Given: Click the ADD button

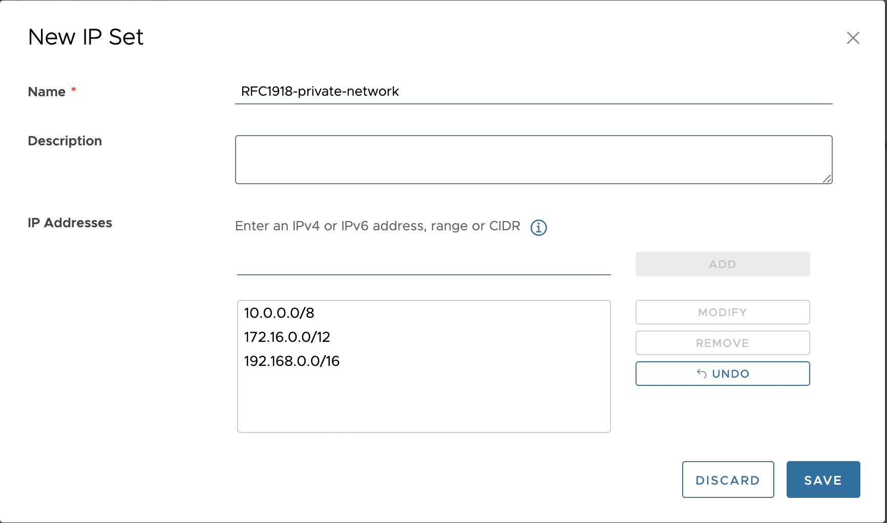Looking at the screenshot, I should [x=723, y=264].
